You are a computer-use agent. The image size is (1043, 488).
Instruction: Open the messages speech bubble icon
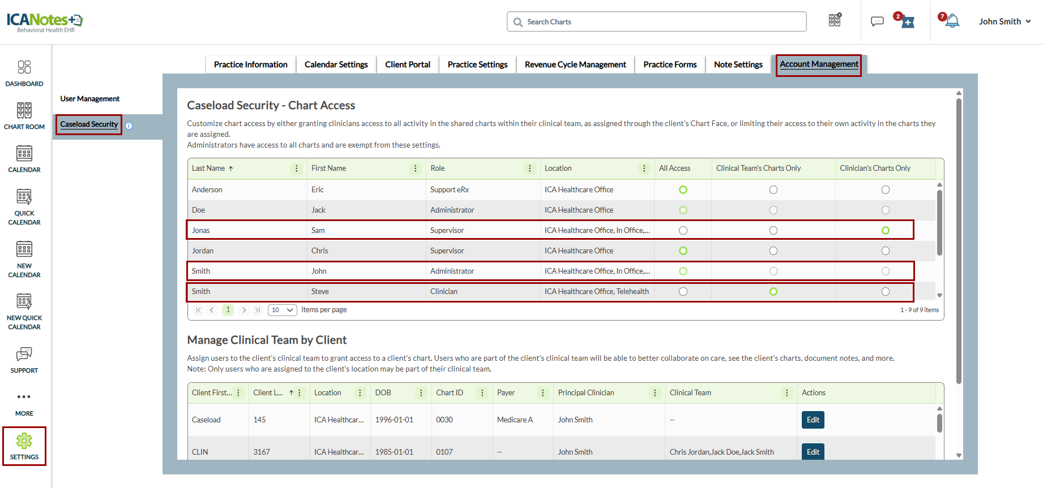click(x=877, y=21)
